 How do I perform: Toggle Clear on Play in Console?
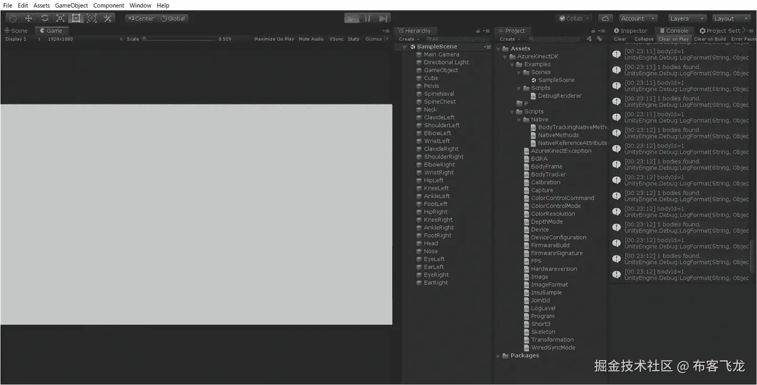pos(673,39)
